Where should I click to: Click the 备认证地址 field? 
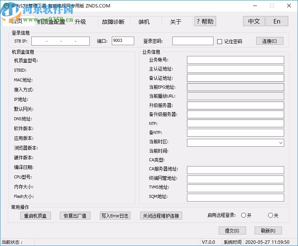click(x=235, y=78)
